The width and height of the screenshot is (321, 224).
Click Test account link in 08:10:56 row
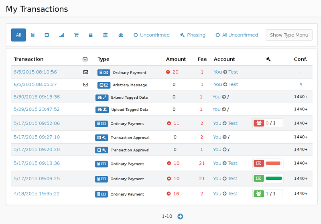coord(233,72)
